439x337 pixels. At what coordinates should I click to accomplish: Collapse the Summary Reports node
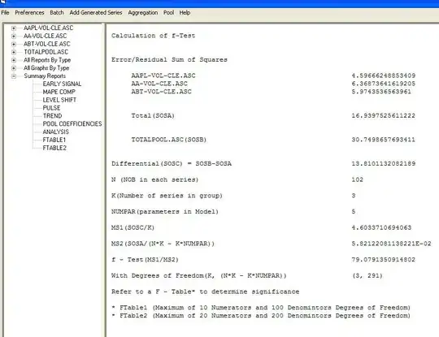tap(14, 76)
